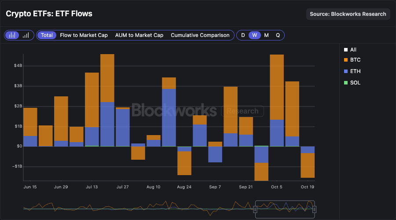This screenshot has height=220, width=396.
Task: Select the stacked bar chart icon
Action: point(13,35)
